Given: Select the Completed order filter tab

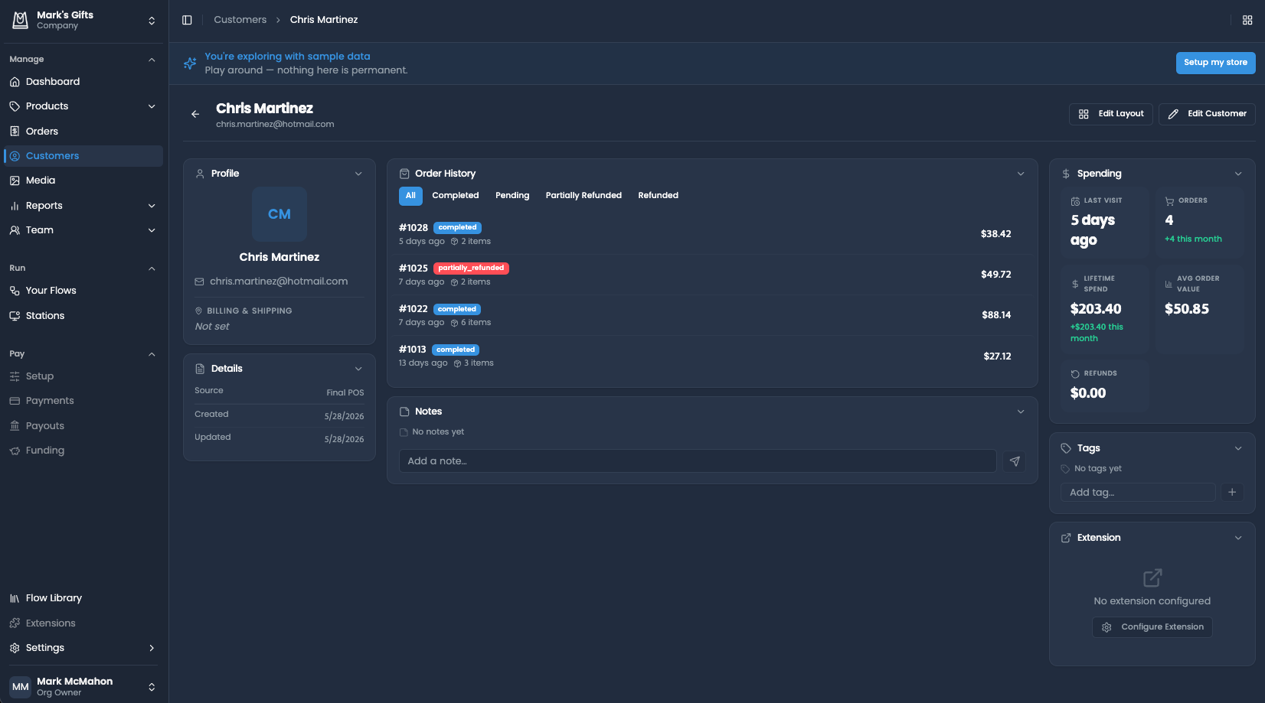Looking at the screenshot, I should click(x=456, y=196).
